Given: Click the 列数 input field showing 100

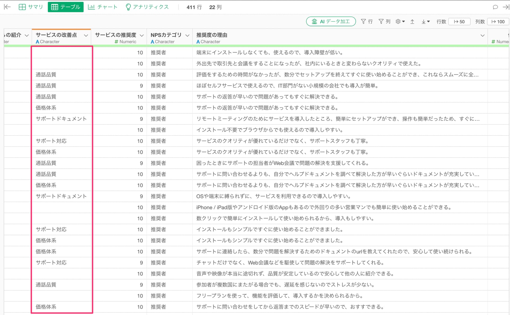Looking at the screenshot, I should pyautogui.click(x=498, y=21).
